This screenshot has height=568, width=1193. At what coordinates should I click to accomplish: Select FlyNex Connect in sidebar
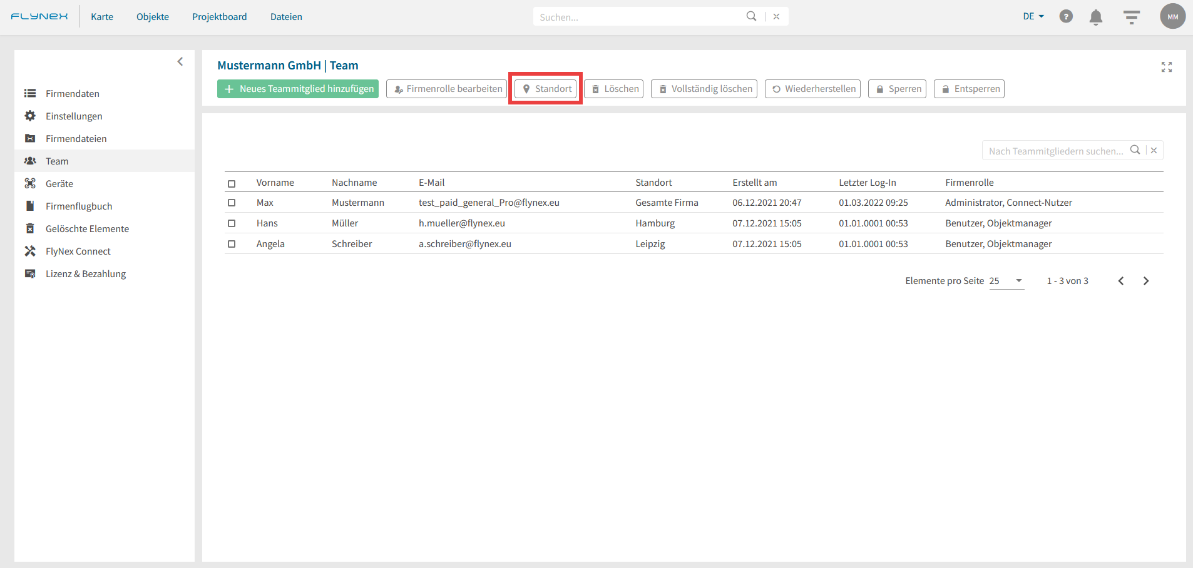(x=105, y=251)
